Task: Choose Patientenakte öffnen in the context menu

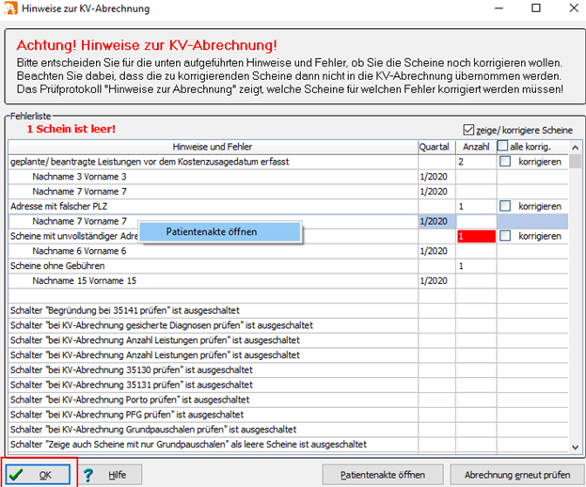Action: pos(220,232)
